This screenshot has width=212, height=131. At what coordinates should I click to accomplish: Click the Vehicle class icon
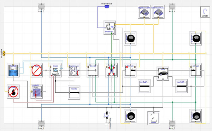pyautogui.click(x=205, y=12)
